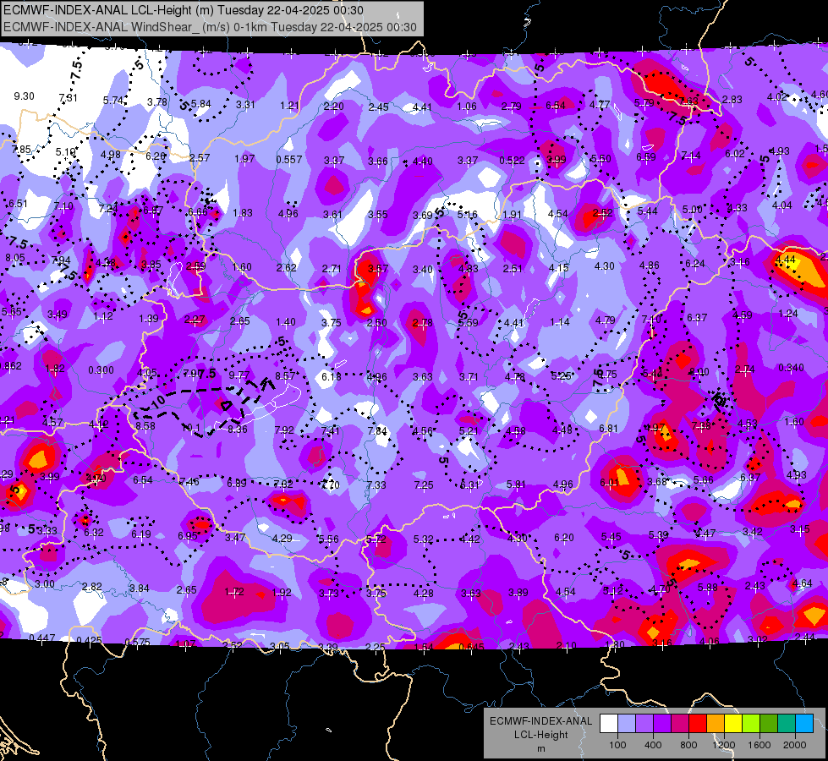Click the wind shear value 6.81

point(608,429)
